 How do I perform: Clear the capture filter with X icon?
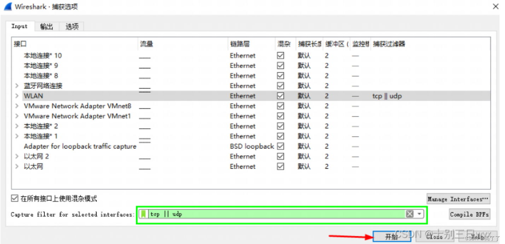pos(410,214)
